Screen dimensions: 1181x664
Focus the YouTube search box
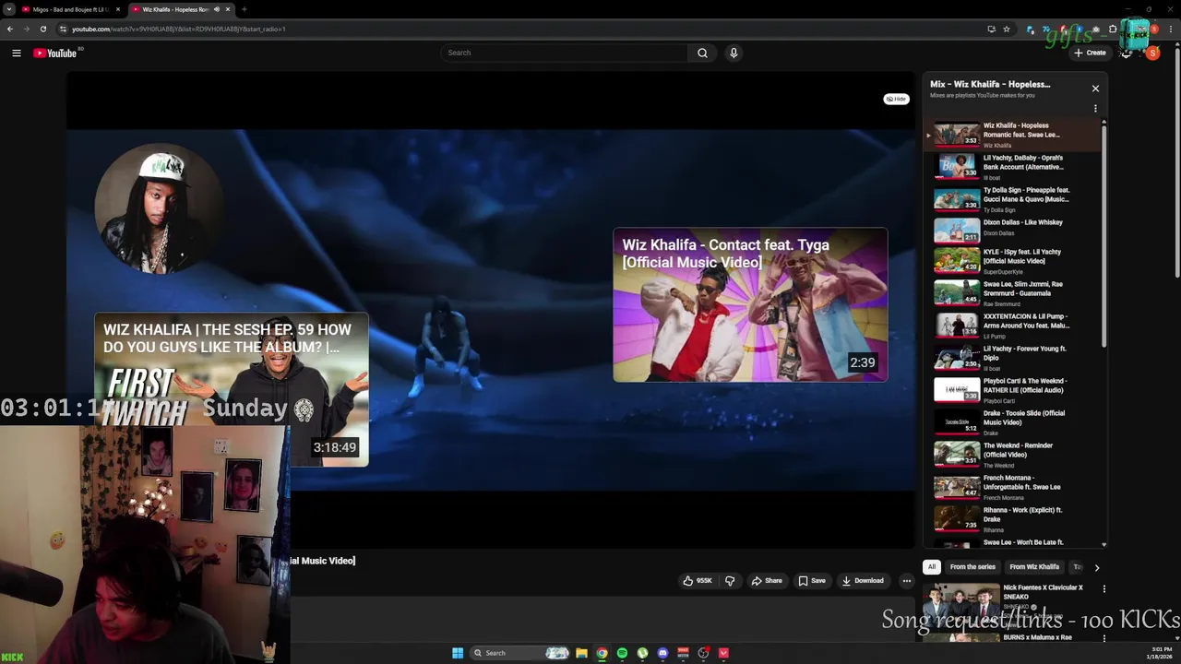564,53
